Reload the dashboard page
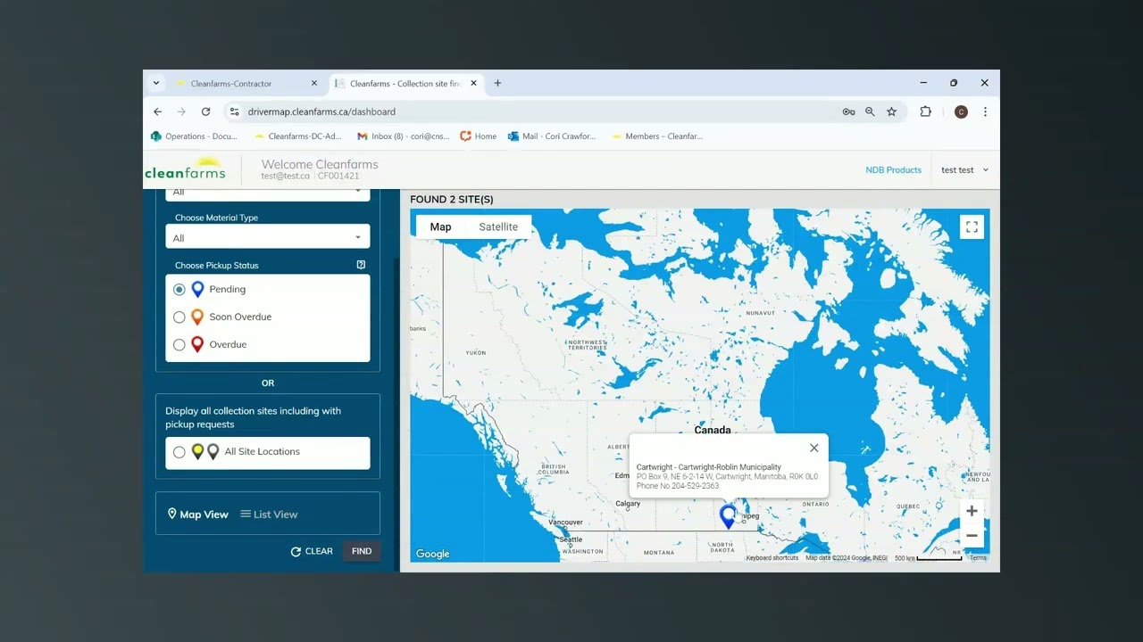The height and width of the screenshot is (642, 1143). click(205, 111)
